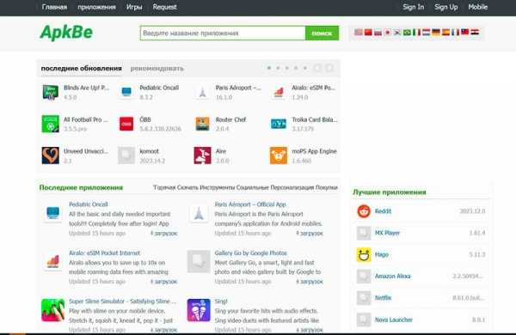Select Инструменты category filter

pyautogui.click(x=218, y=187)
